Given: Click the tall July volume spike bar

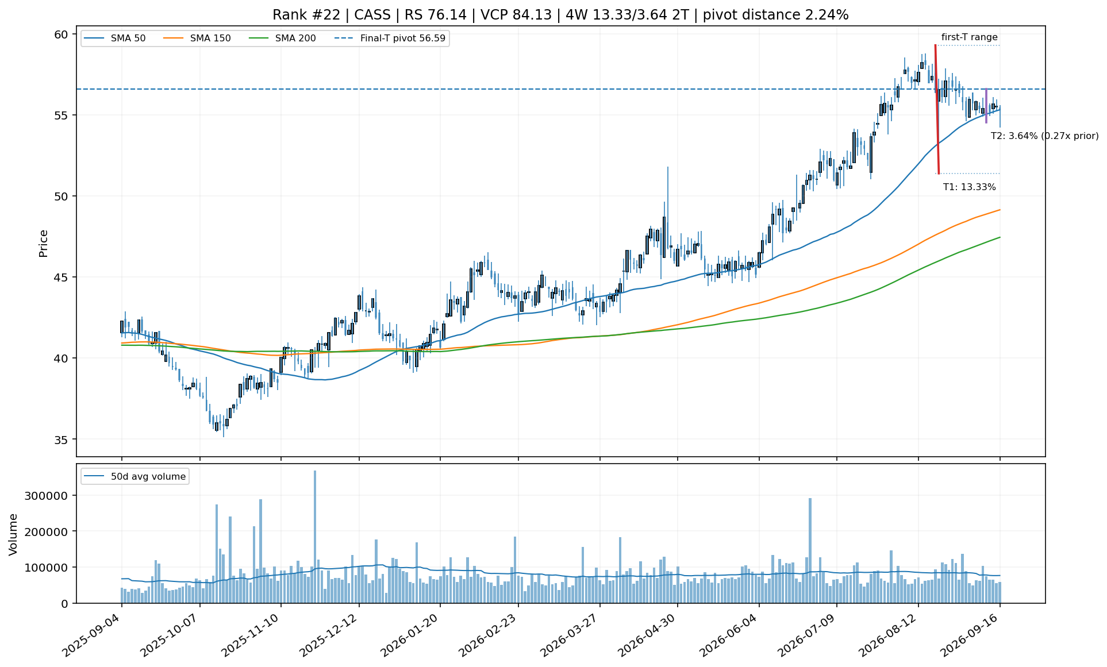Looking at the screenshot, I should pyautogui.click(x=810, y=550).
